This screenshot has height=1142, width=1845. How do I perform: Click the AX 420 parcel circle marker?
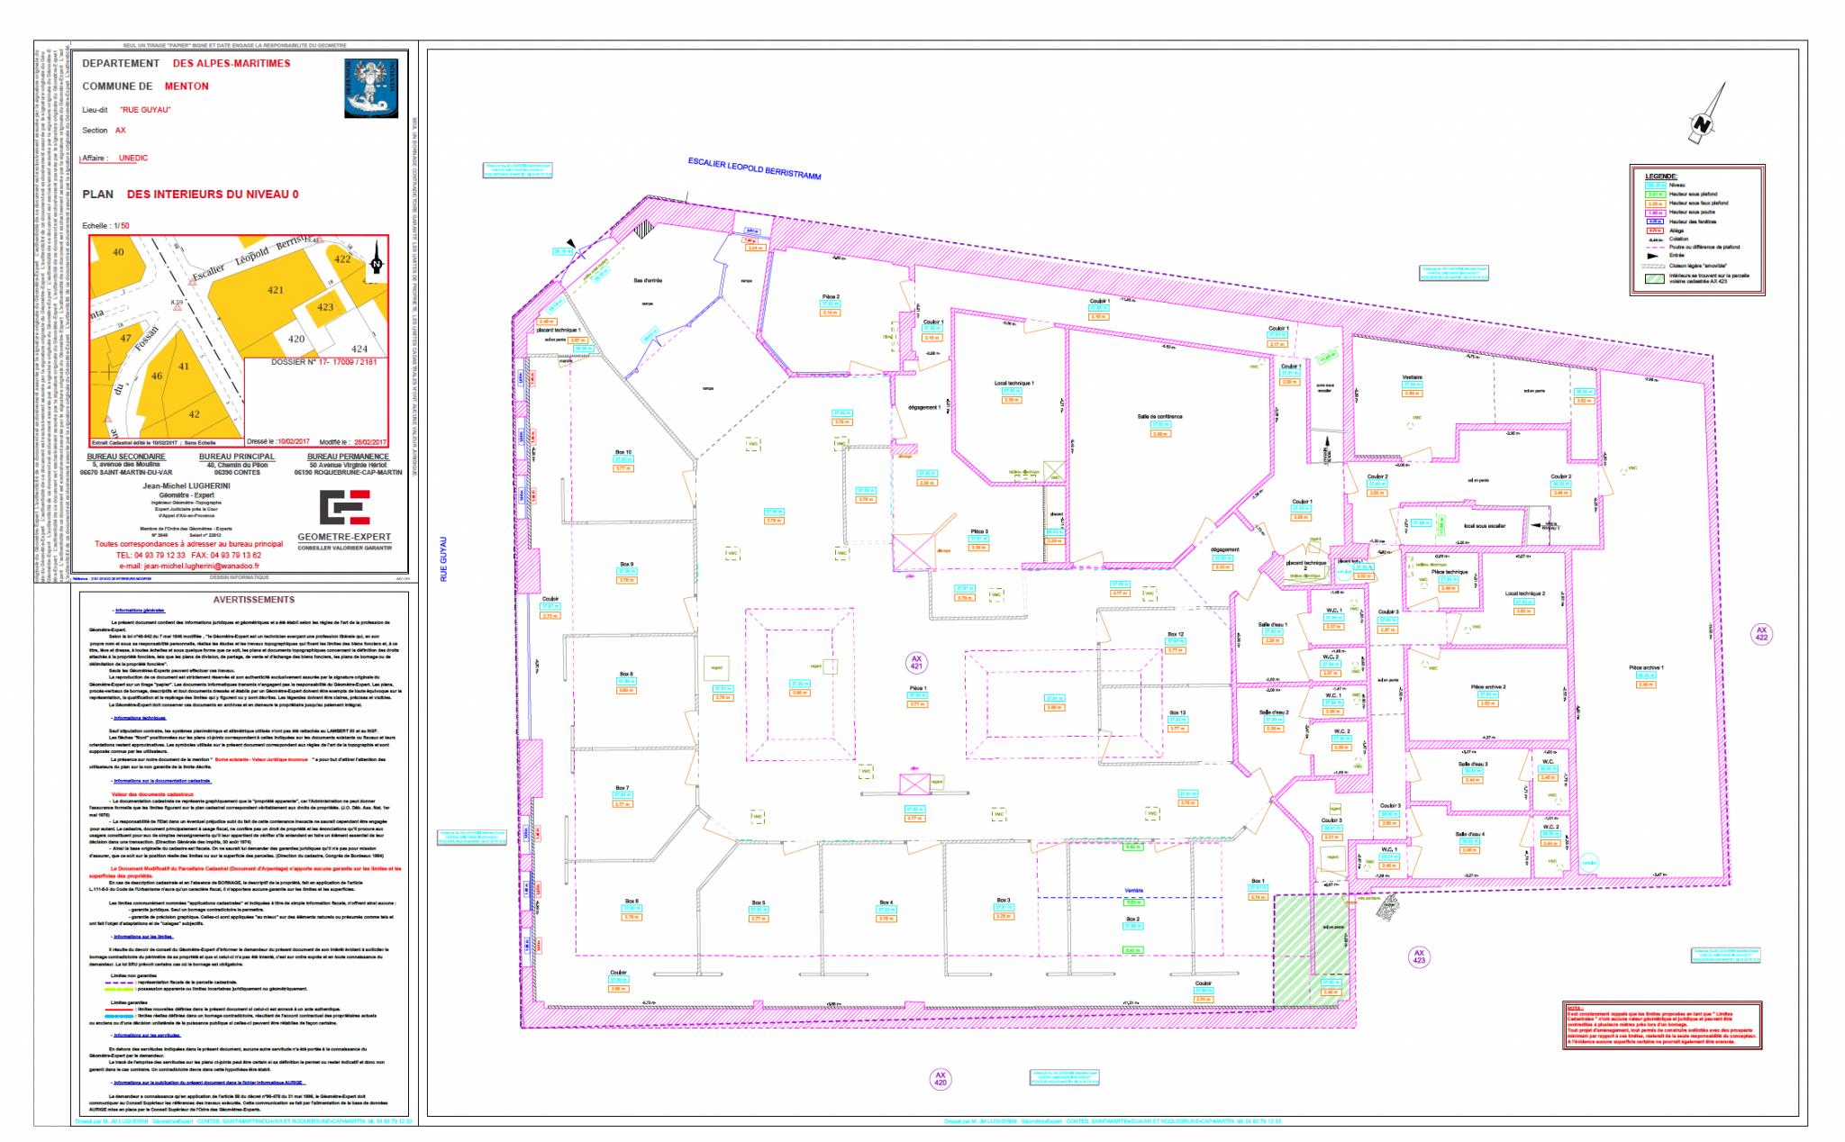coord(940,1079)
